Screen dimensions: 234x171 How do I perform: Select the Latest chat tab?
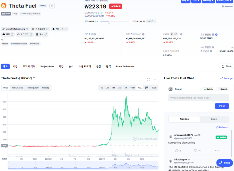(214, 119)
